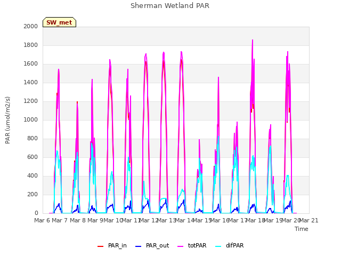The image size is (341, 256).
Task: Click the y-axis tick 400
Action: click(33, 176)
